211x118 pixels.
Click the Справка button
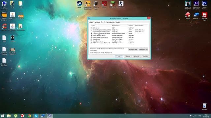coord(145,57)
